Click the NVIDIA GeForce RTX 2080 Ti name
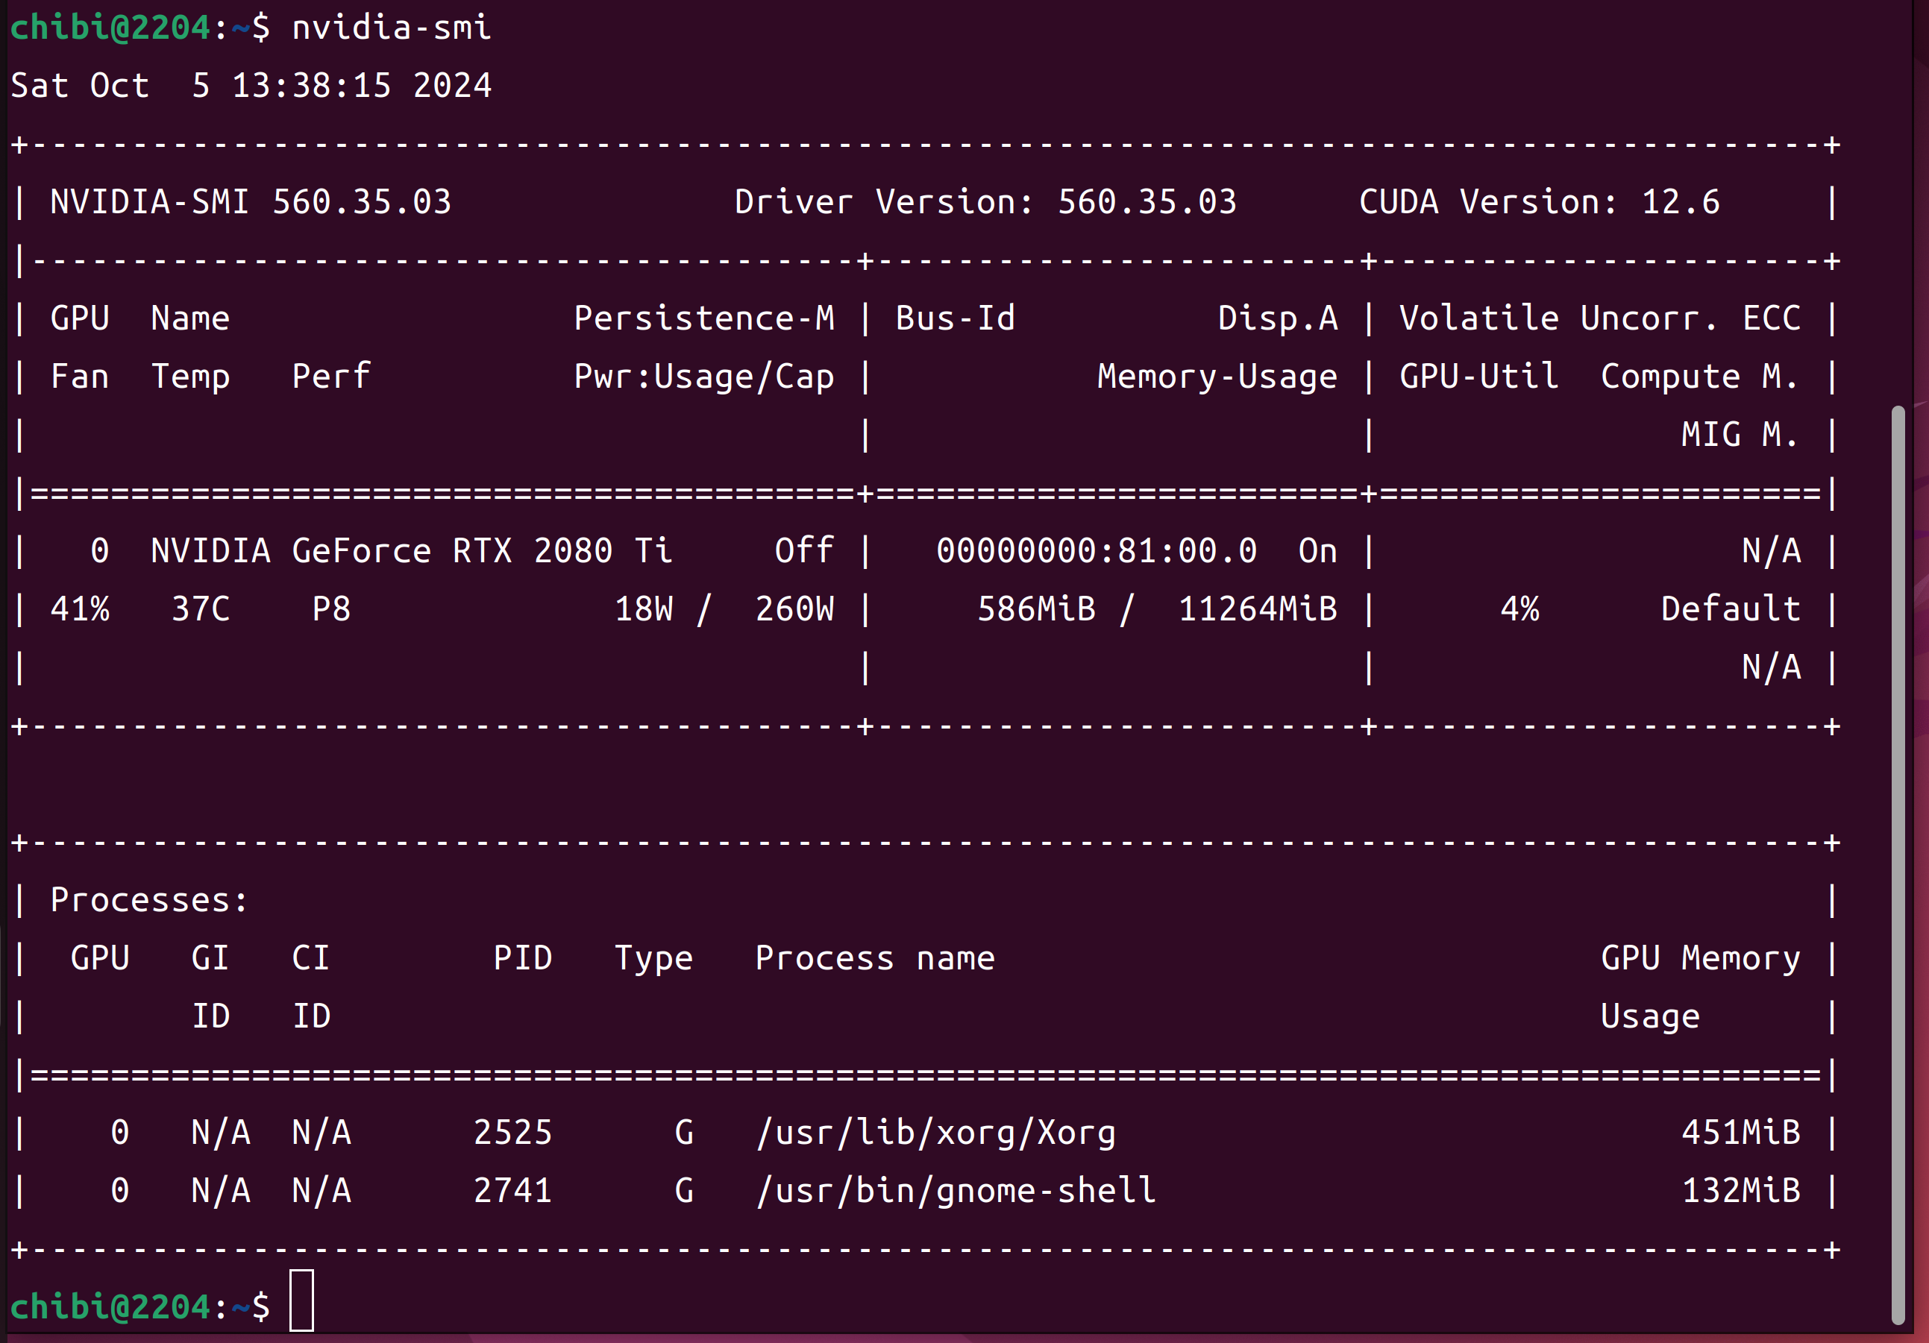1929x1343 pixels. click(x=411, y=551)
